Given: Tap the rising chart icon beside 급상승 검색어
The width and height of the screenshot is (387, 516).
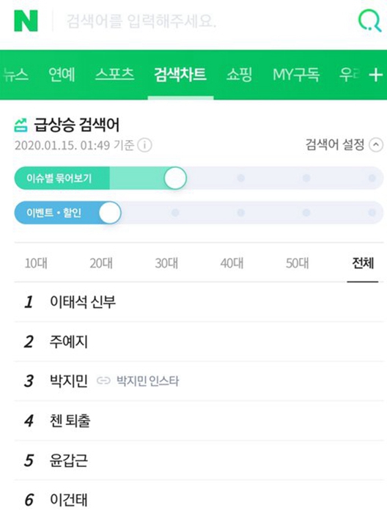Looking at the screenshot, I should coord(21,125).
